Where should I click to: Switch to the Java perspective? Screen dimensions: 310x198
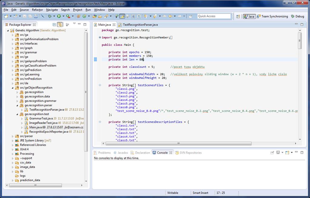pos(249,16)
